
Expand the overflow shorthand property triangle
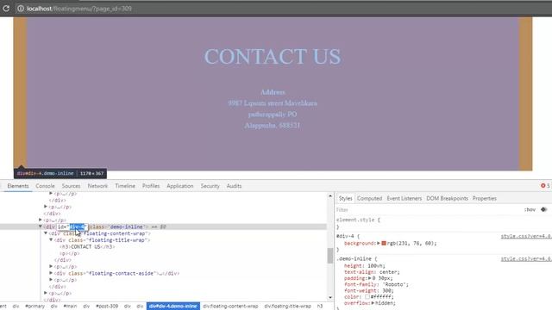[x=373, y=303]
